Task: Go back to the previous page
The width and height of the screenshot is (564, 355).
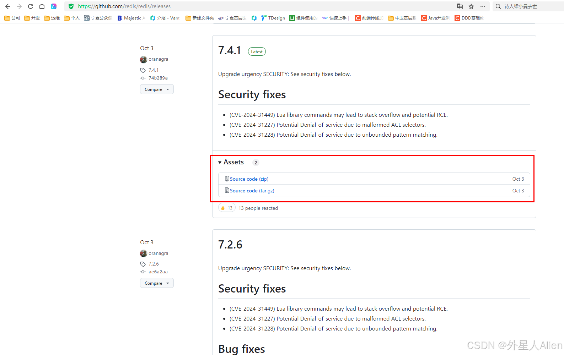Action: click(8, 6)
